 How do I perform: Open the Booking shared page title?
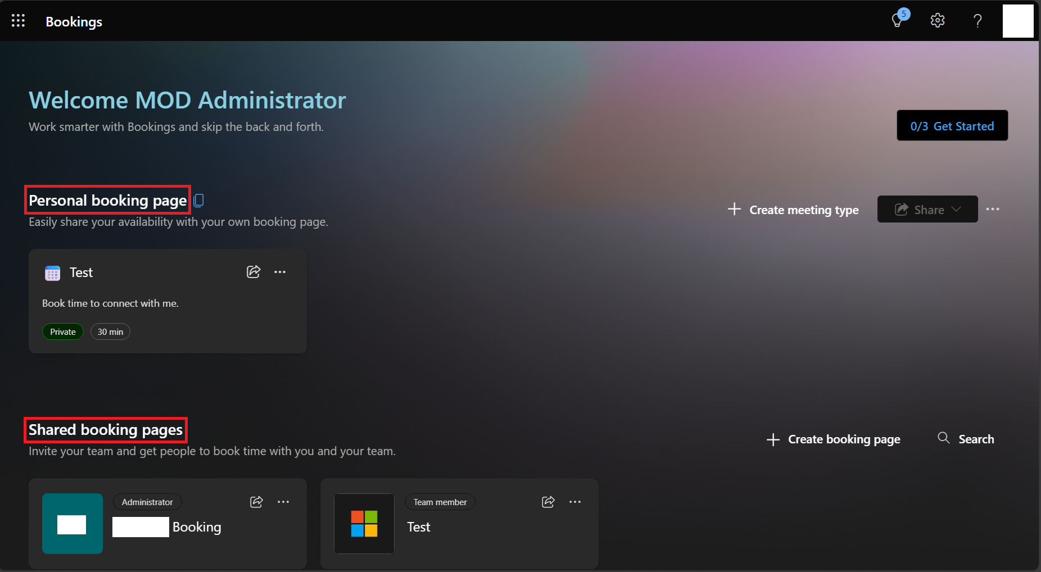pos(197,527)
